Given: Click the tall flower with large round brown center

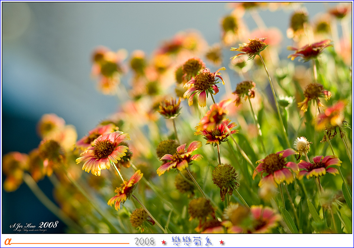Looking at the screenshot, I should [204, 84].
